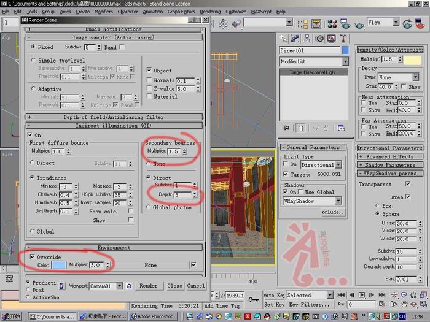
Task: Open the Rendering menu
Action: click(x=210, y=12)
